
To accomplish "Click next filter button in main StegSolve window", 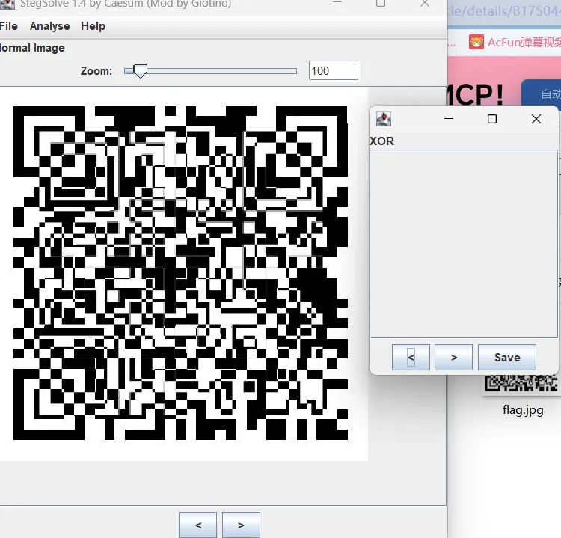I will [x=241, y=525].
